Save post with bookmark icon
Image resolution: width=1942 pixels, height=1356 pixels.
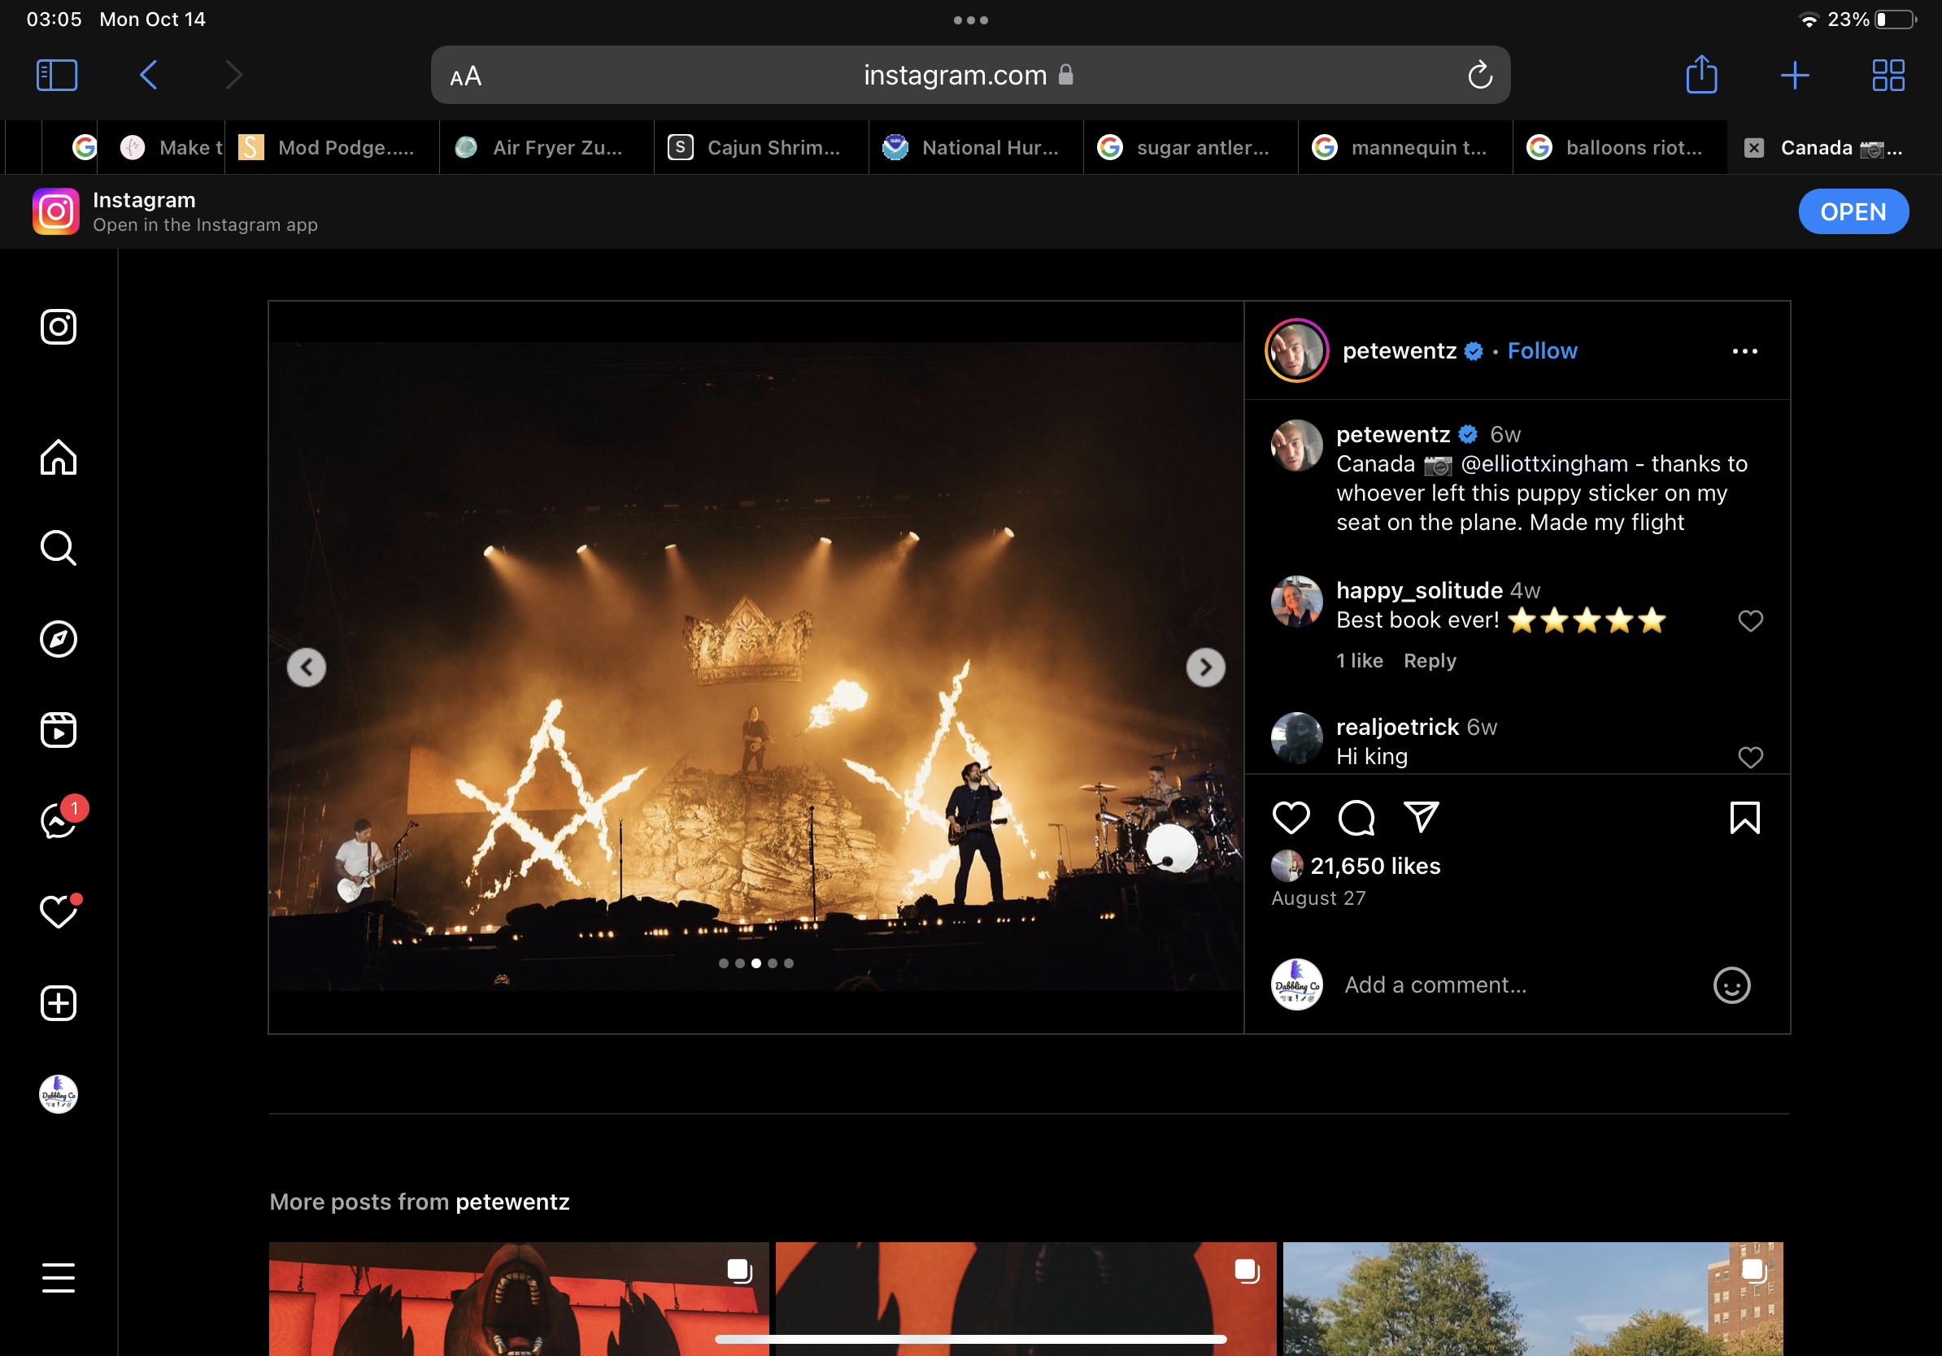click(1744, 818)
